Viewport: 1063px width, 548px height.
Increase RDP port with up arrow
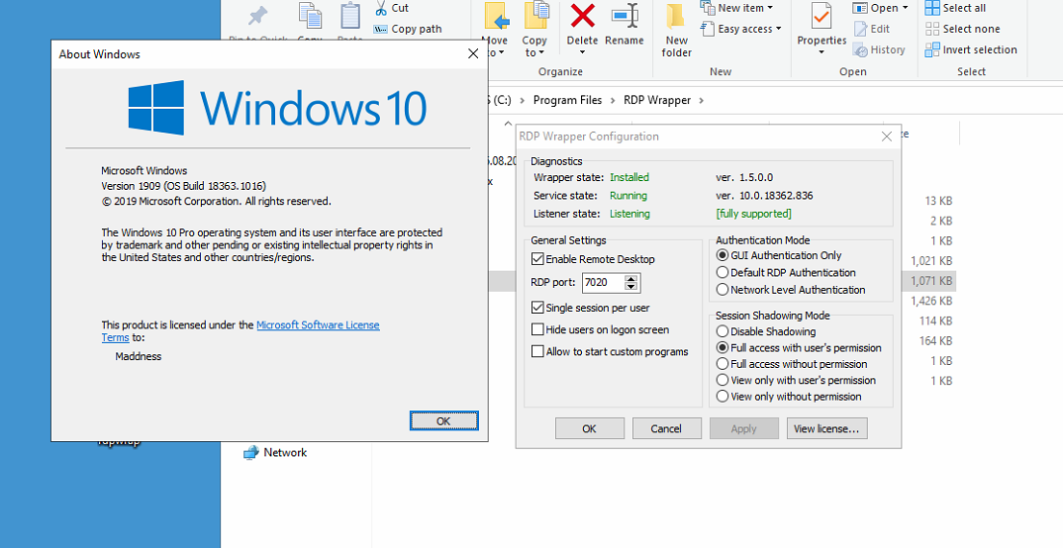(631, 278)
